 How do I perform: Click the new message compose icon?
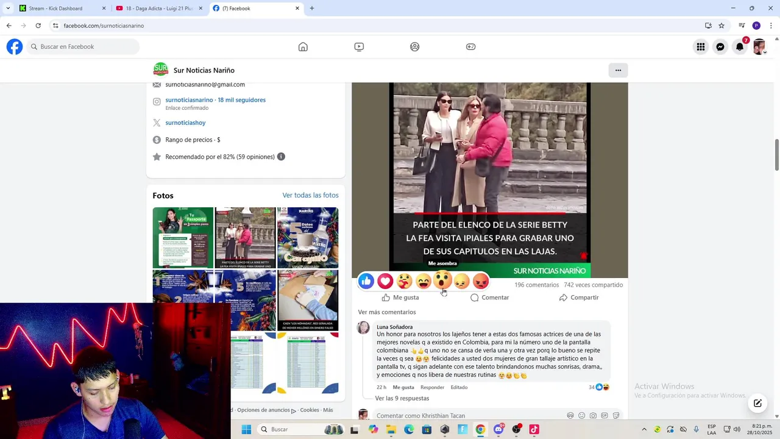coord(757,403)
